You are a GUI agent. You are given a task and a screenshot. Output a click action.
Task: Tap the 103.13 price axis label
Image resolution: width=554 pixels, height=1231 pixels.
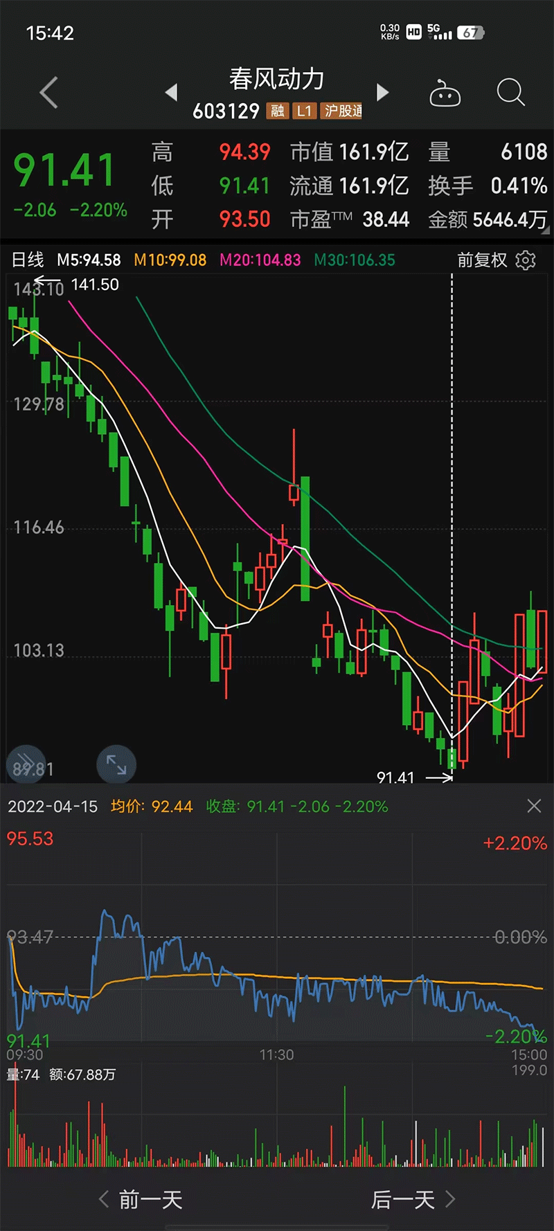coord(39,651)
